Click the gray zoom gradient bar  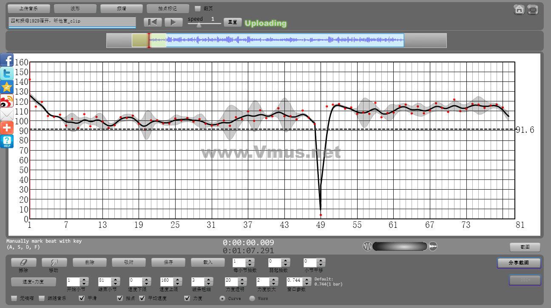pyautogui.click(x=400, y=246)
